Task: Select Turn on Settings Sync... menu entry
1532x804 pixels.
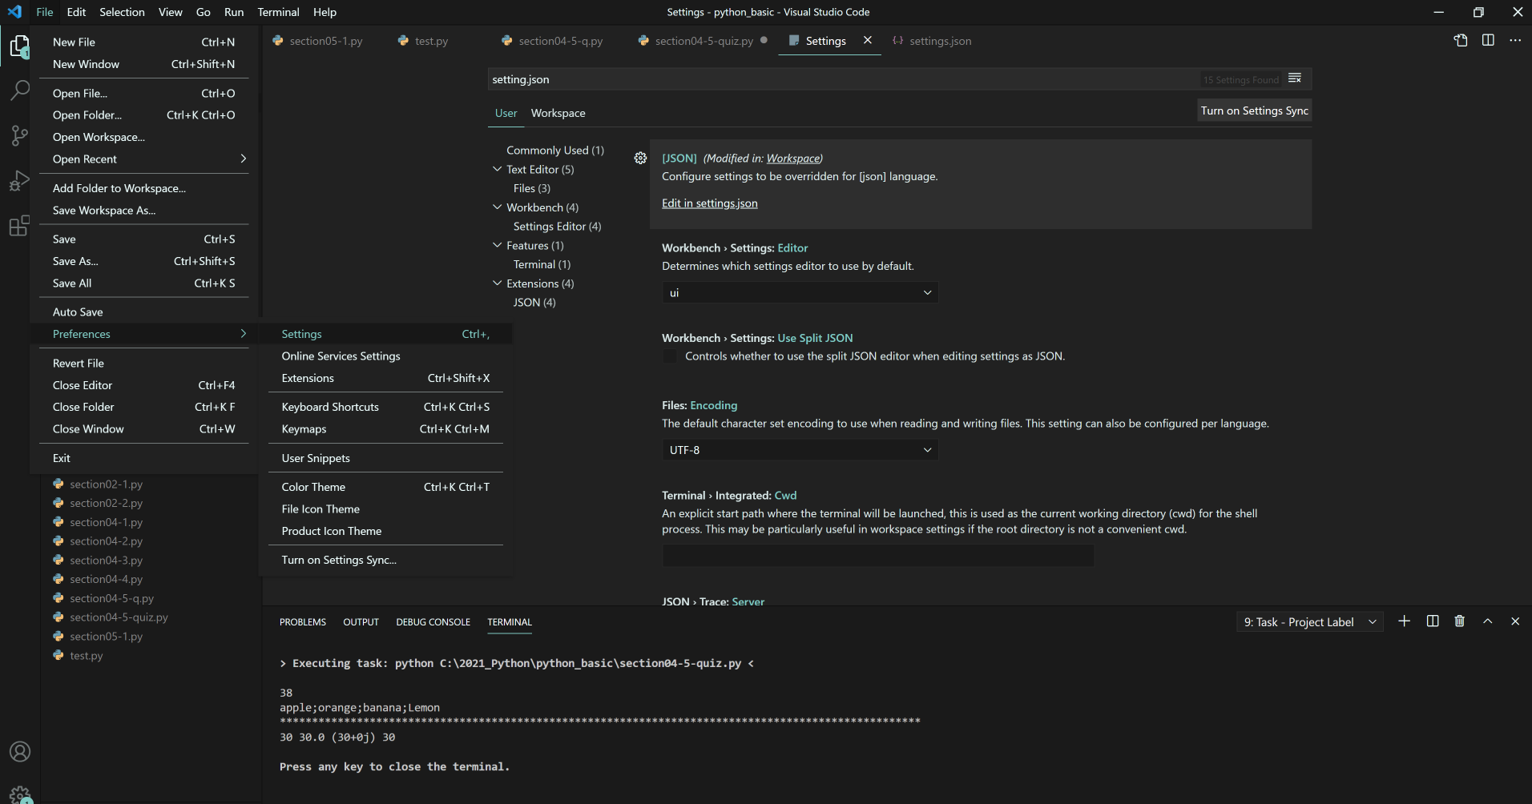Action: (385, 560)
